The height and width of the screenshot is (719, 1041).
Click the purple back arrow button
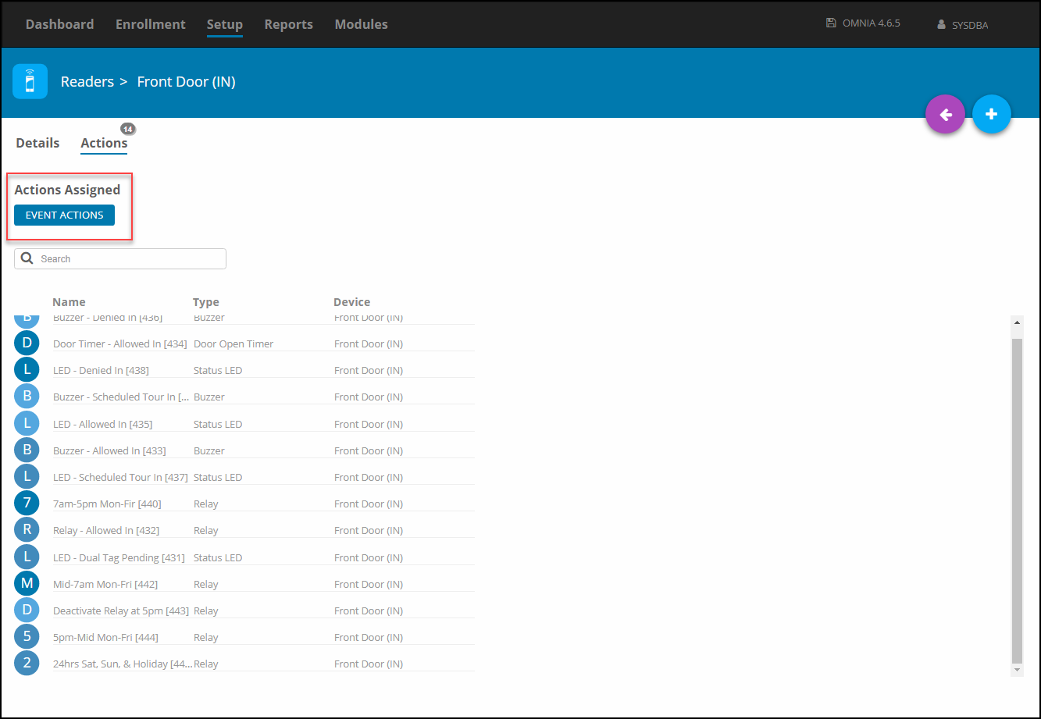(x=945, y=115)
